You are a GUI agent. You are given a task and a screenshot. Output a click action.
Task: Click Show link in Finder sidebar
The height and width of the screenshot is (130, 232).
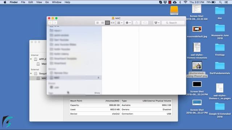click(97, 93)
